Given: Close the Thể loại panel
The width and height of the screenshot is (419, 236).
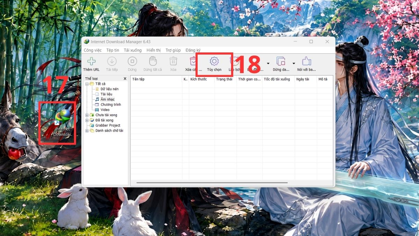Looking at the screenshot, I should pos(125,79).
